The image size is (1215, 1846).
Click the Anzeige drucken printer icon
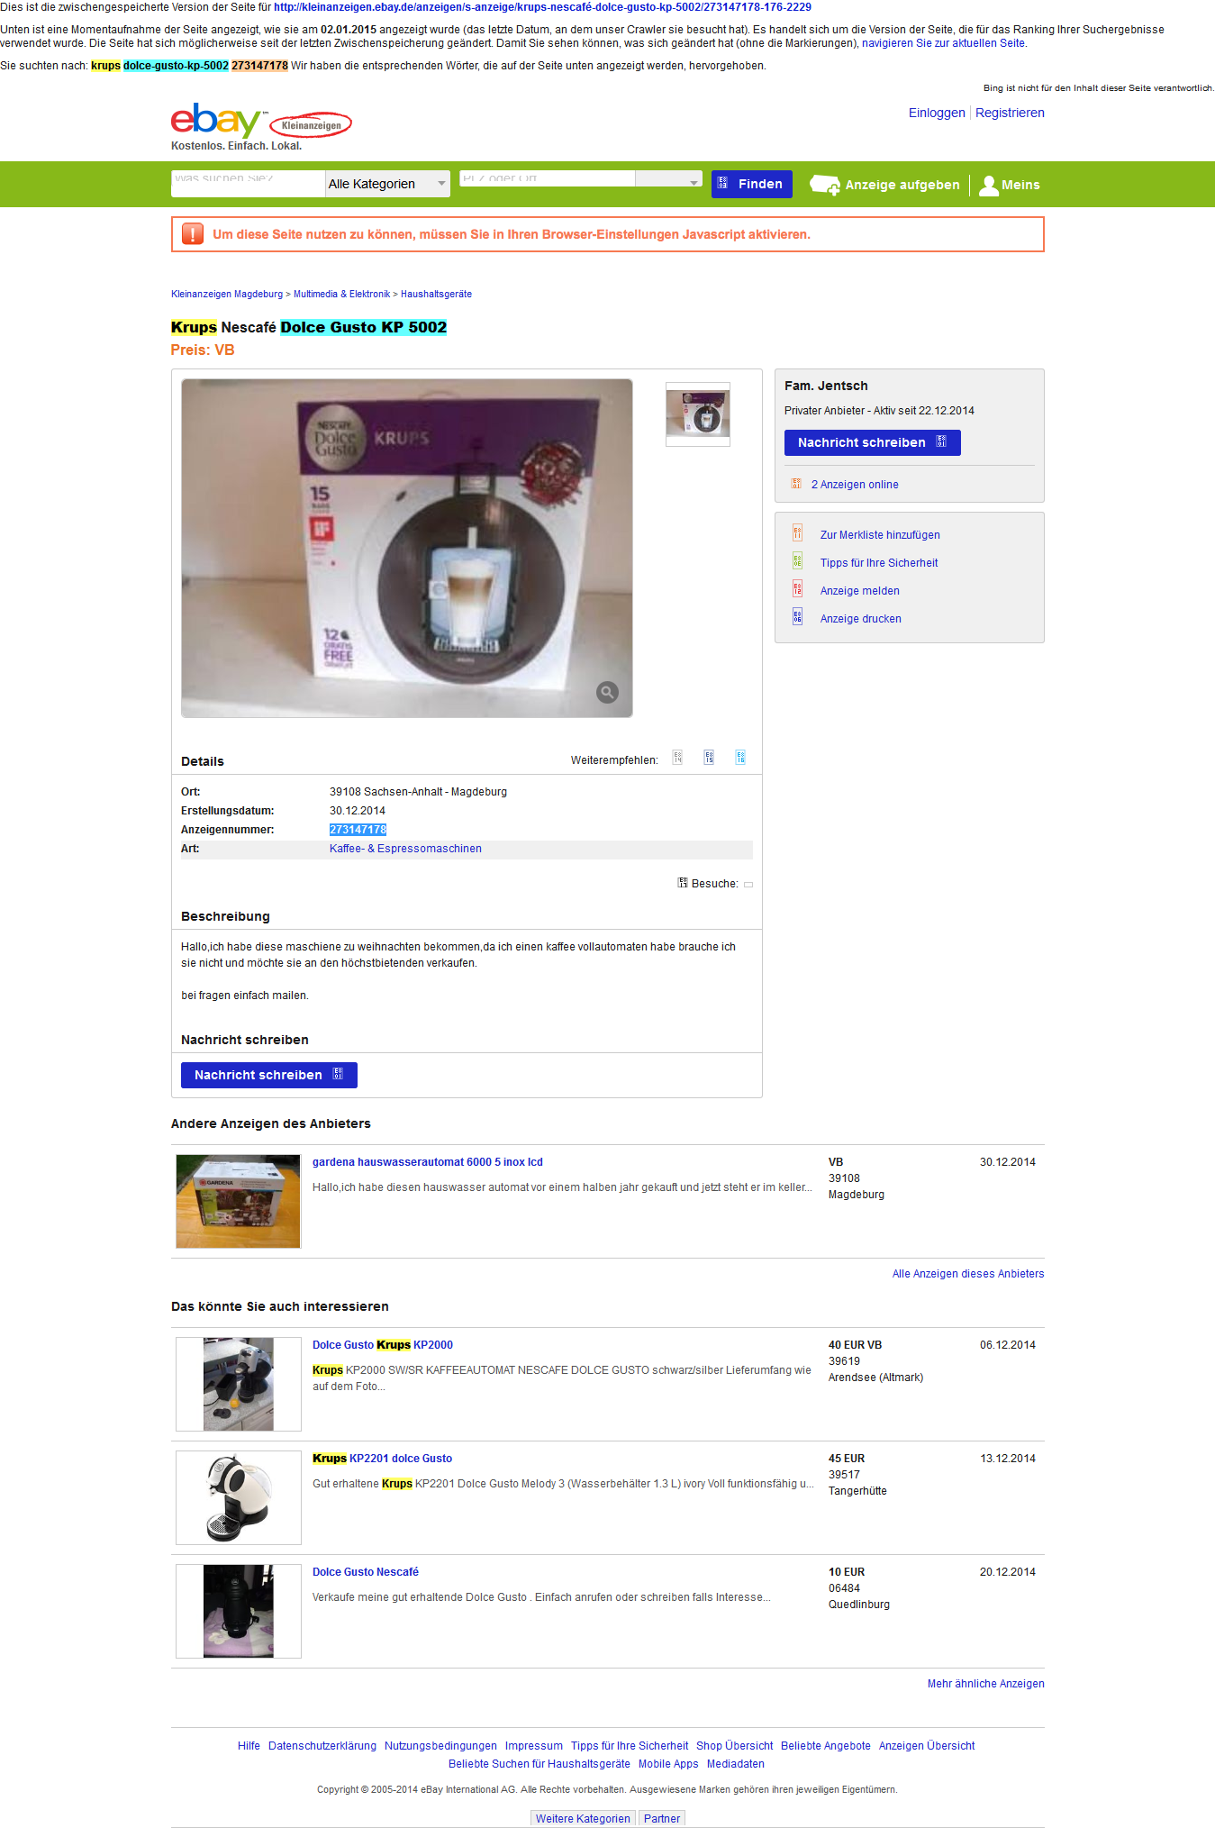797,617
